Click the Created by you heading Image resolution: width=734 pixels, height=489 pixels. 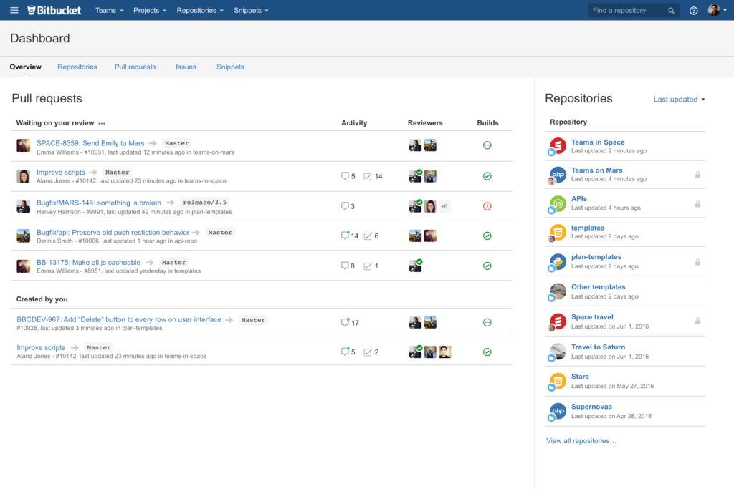point(42,299)
